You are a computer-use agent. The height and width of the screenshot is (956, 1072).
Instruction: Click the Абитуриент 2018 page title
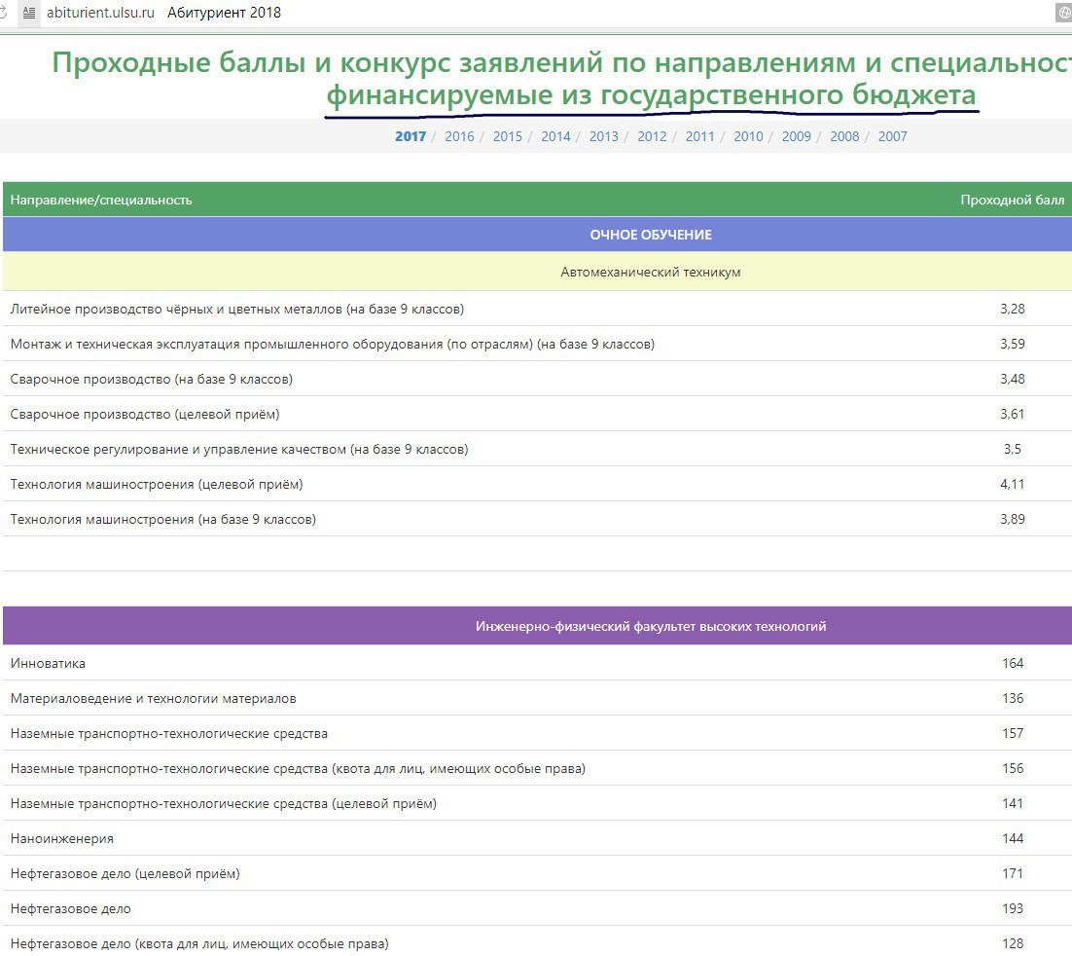(x=225, y=13)
